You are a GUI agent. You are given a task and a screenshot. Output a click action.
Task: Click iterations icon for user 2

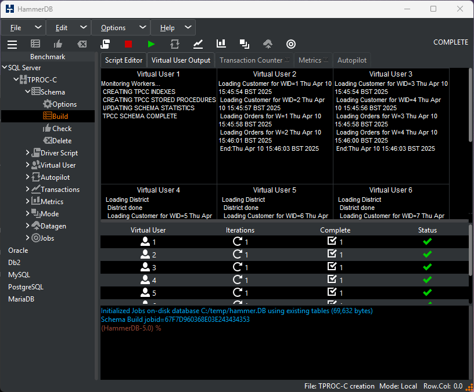click(x=238, y=255)
